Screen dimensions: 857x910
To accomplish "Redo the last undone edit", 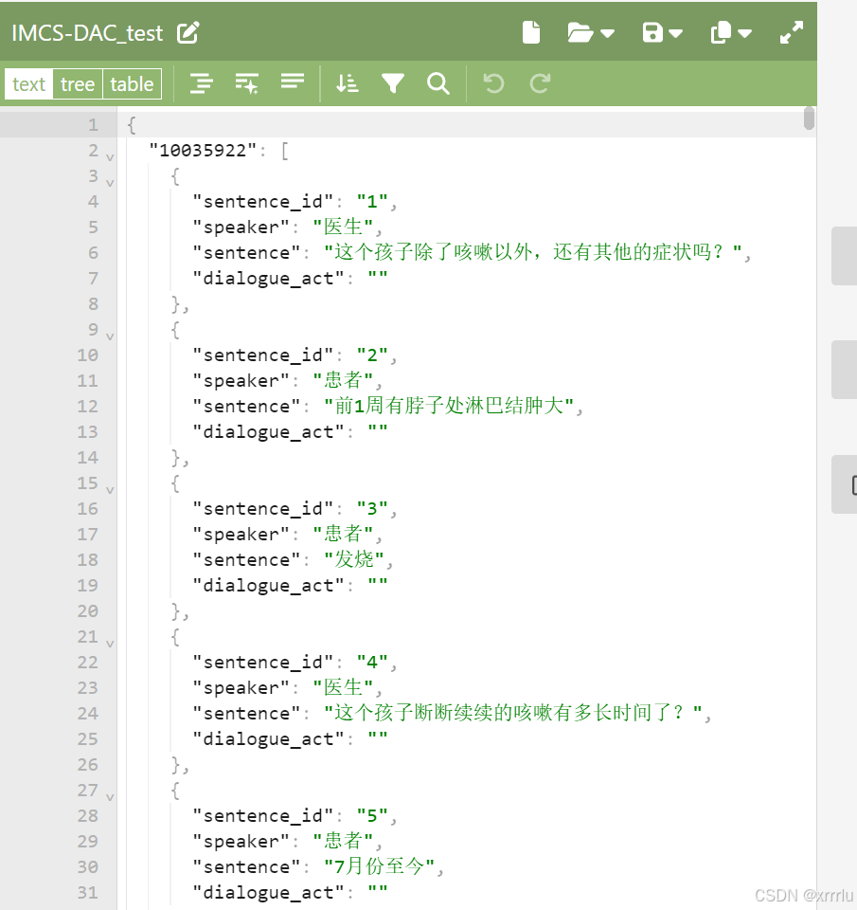I will pos(538,83).
